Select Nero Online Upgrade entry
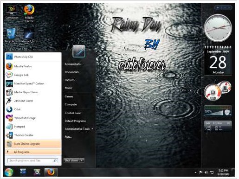 point(33,144)
